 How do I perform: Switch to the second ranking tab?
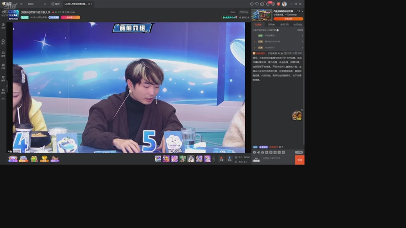271,24
